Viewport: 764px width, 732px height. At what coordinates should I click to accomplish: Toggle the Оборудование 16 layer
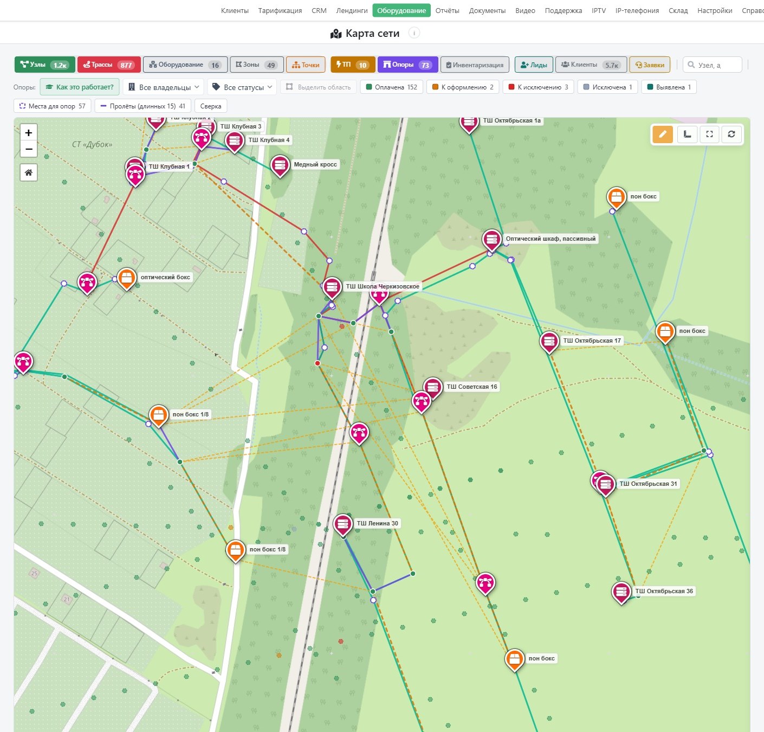[185, 65]
